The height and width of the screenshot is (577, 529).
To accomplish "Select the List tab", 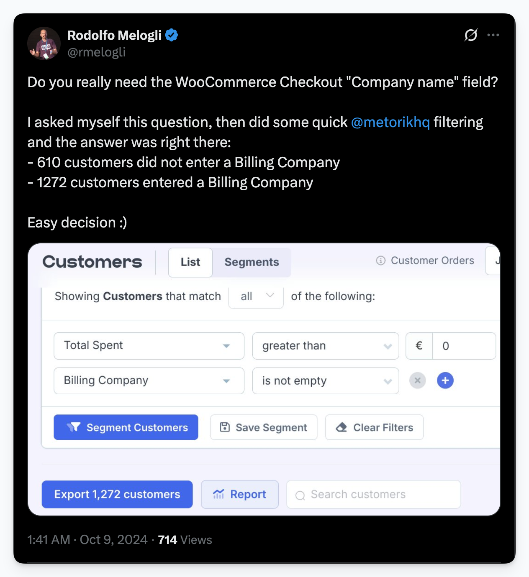I will tap(190, 263).
